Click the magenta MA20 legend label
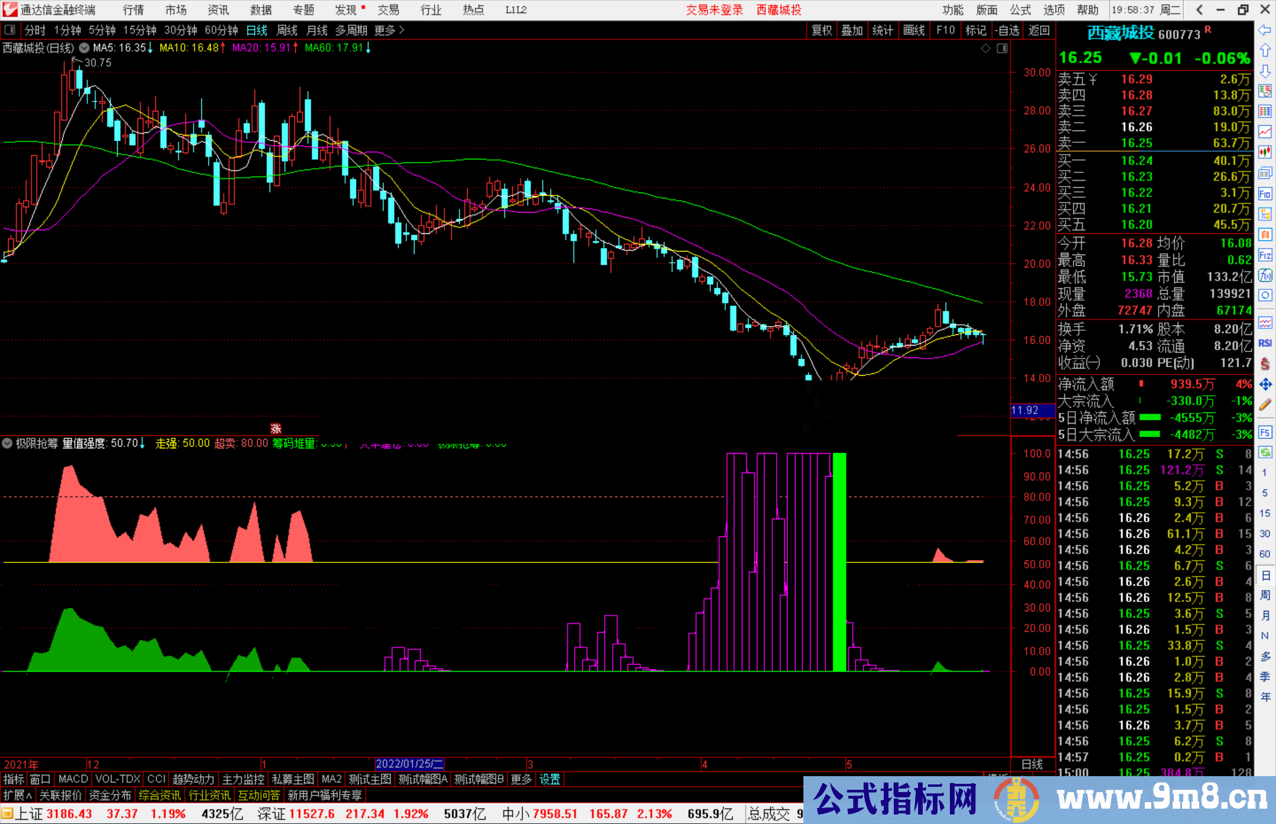 coord(261,48)
